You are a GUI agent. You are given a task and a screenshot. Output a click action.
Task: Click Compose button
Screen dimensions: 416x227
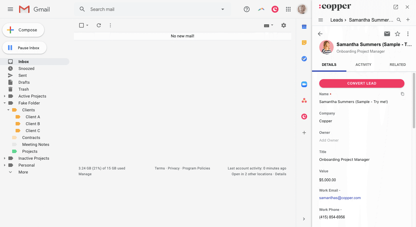click(x=23, y=30)
